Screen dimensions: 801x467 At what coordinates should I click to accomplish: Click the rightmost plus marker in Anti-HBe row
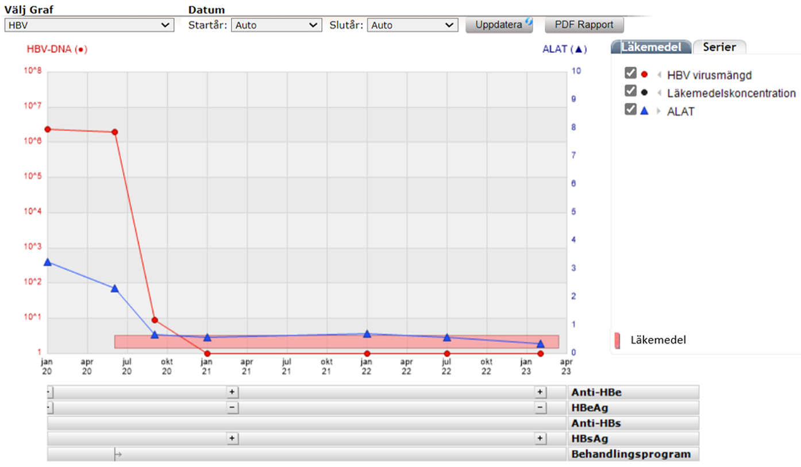(540, 392)
